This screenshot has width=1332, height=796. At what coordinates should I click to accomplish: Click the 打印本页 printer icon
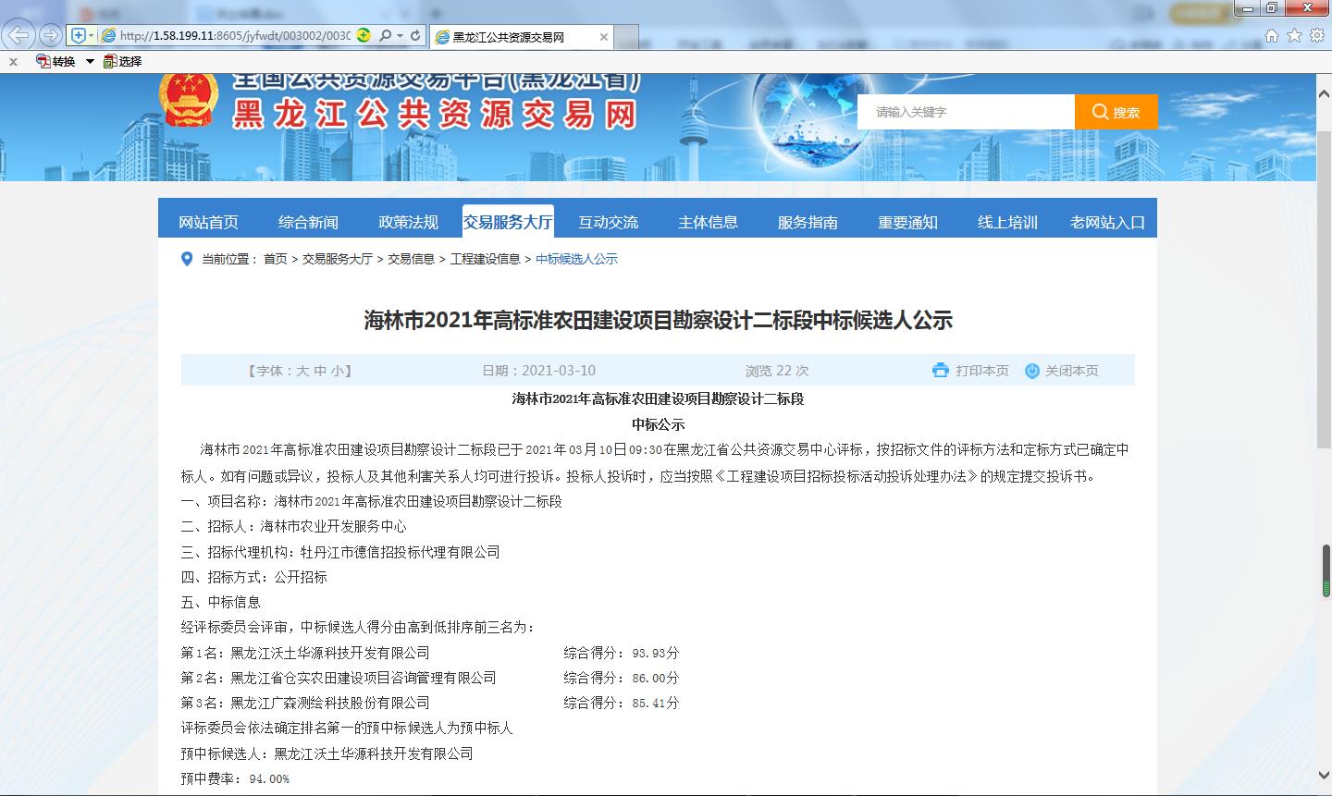(x=941, y=371)
